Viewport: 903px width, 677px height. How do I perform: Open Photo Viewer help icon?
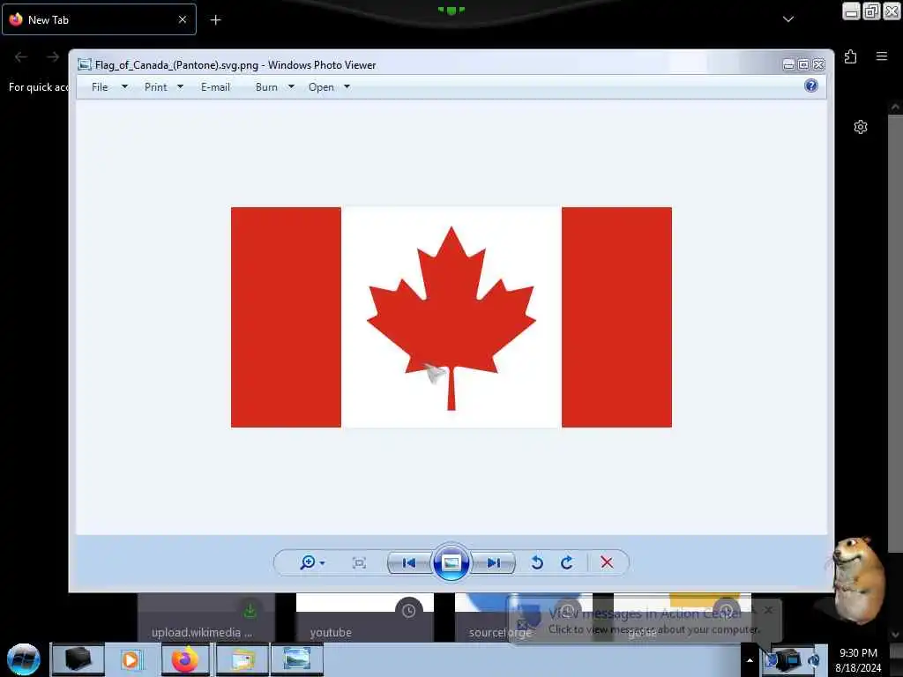811,86
